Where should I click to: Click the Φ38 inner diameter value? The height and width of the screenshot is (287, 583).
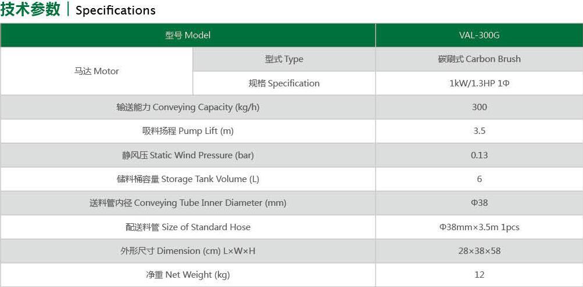click(480, 203)
